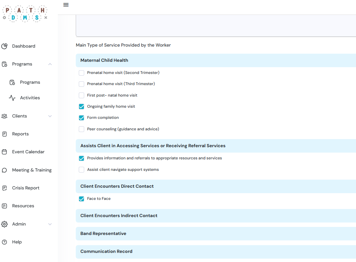This screenshot has width=356, height=262.
Task: Check Prenatal home visit (Second Trimester)
Action: (x=81, y=73)
